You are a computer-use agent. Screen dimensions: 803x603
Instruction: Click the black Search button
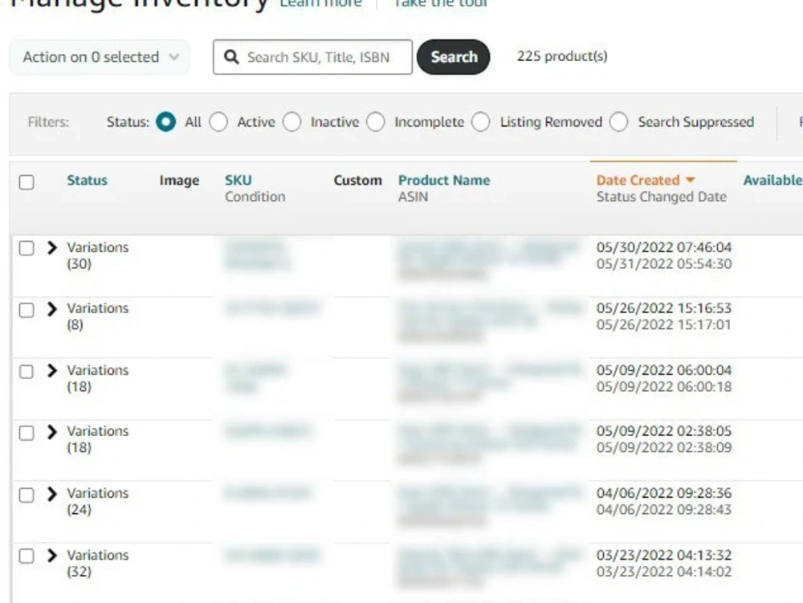click(453, 57)
